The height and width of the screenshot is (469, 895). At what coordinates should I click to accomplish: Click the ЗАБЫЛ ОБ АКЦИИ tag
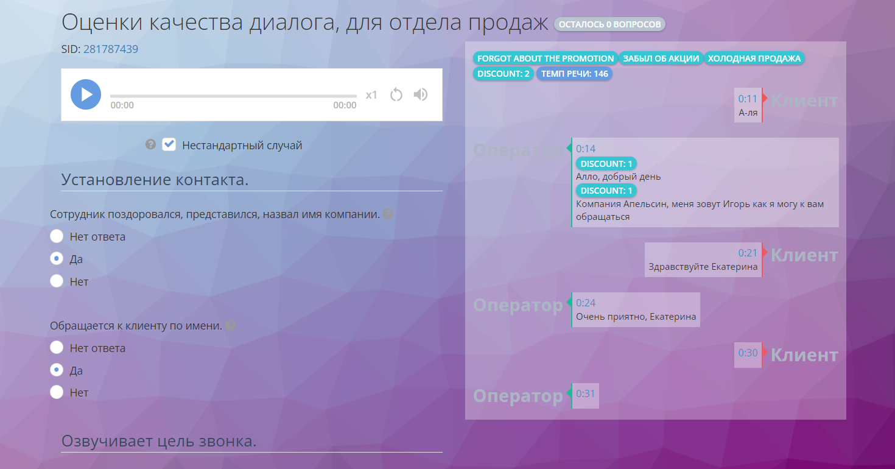pos(661,58)
